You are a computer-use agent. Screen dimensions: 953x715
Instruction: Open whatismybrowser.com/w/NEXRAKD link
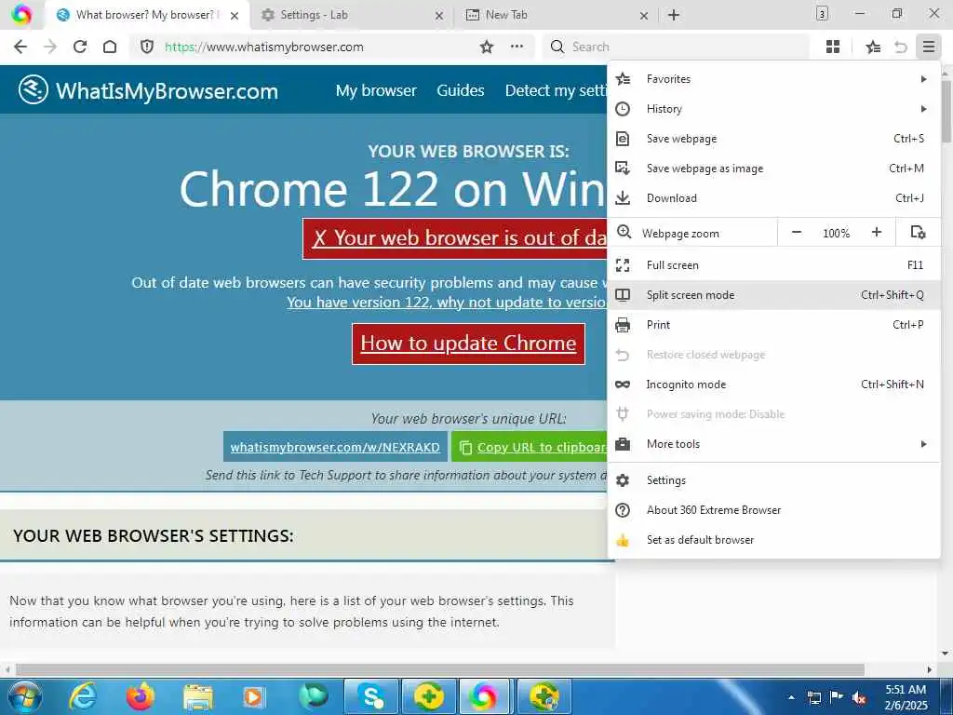335,447
